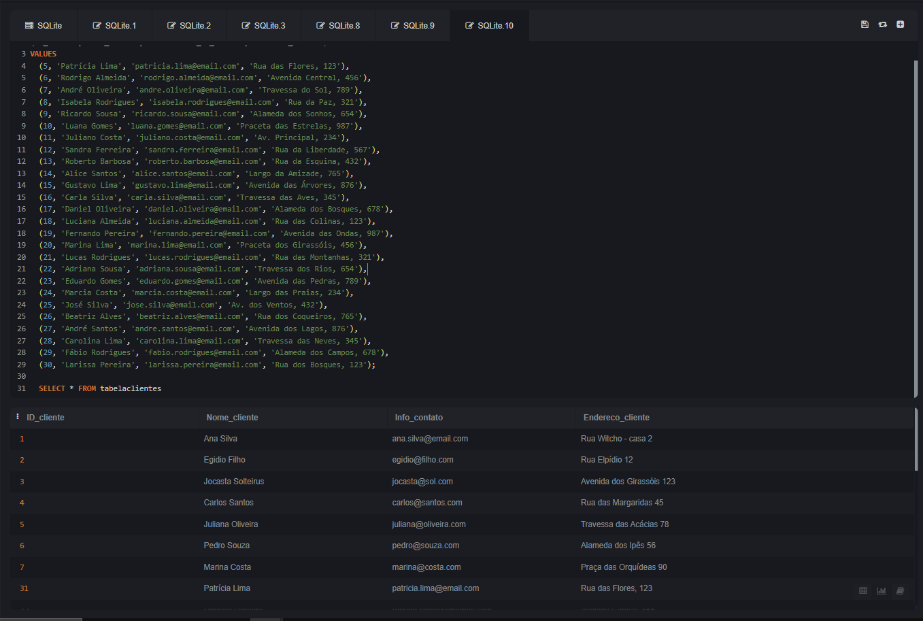Viewport: 923px width, 621px height.
Task: Click the 'pedro@souza.com' cell
Action: pos(426,546)
